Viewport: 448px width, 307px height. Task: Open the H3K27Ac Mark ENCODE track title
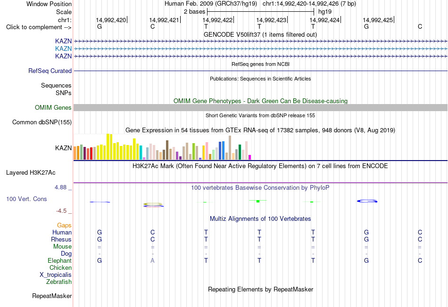[260, 166]
